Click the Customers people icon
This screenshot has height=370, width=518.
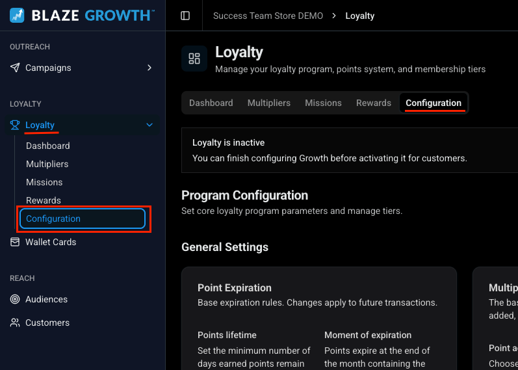pos(15,323)
